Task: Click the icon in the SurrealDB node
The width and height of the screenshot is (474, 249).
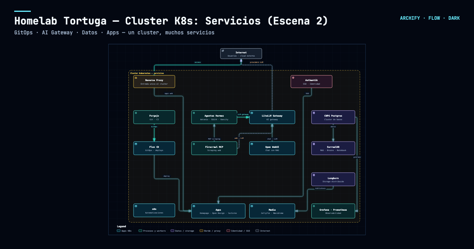Action: coord(314,144)
